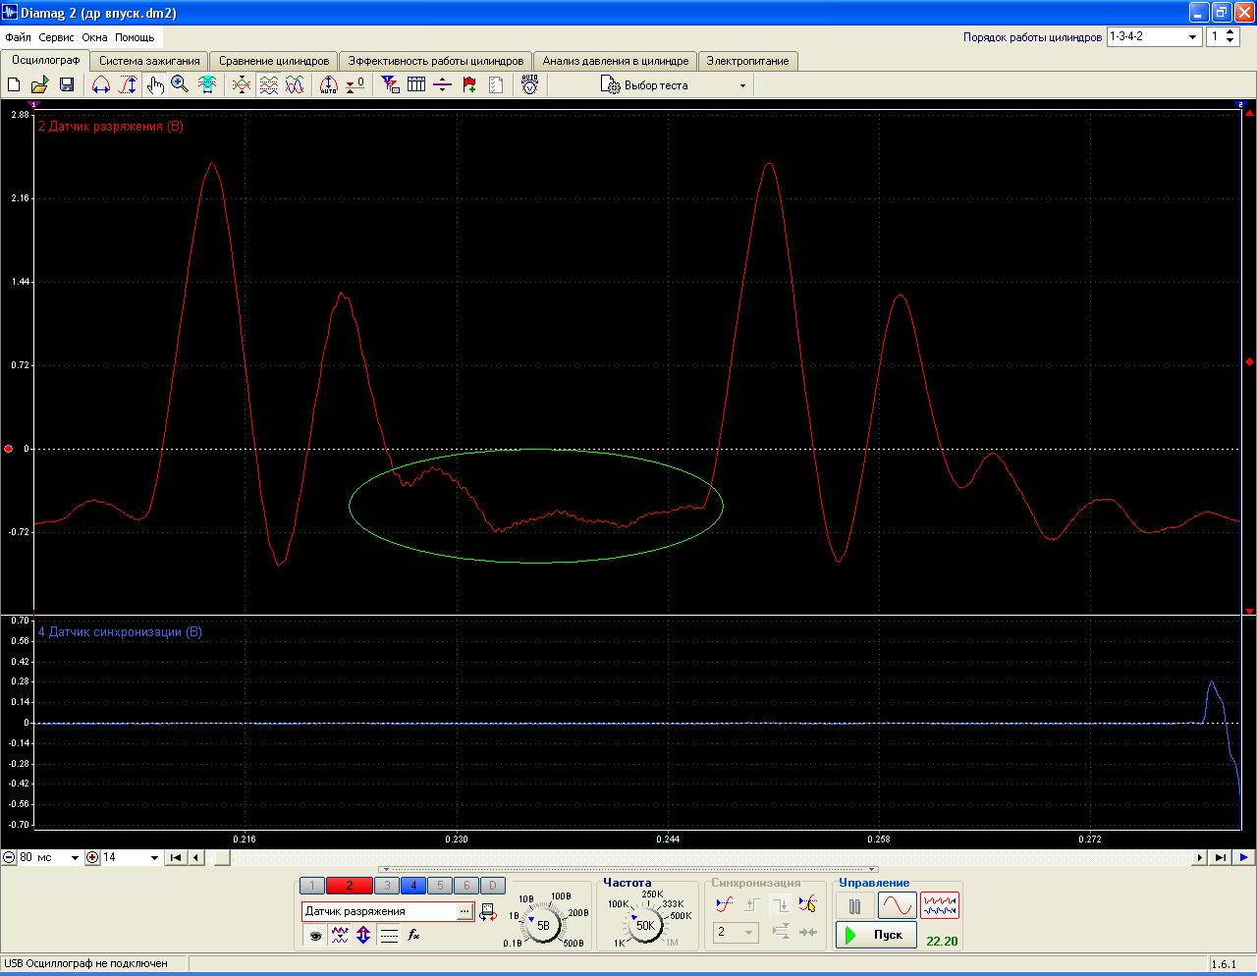Viewport: 1257px width, 976px height.
Task: Click the auto vertical scale icon
Action: pyautogui.click(x=329, y=85)
